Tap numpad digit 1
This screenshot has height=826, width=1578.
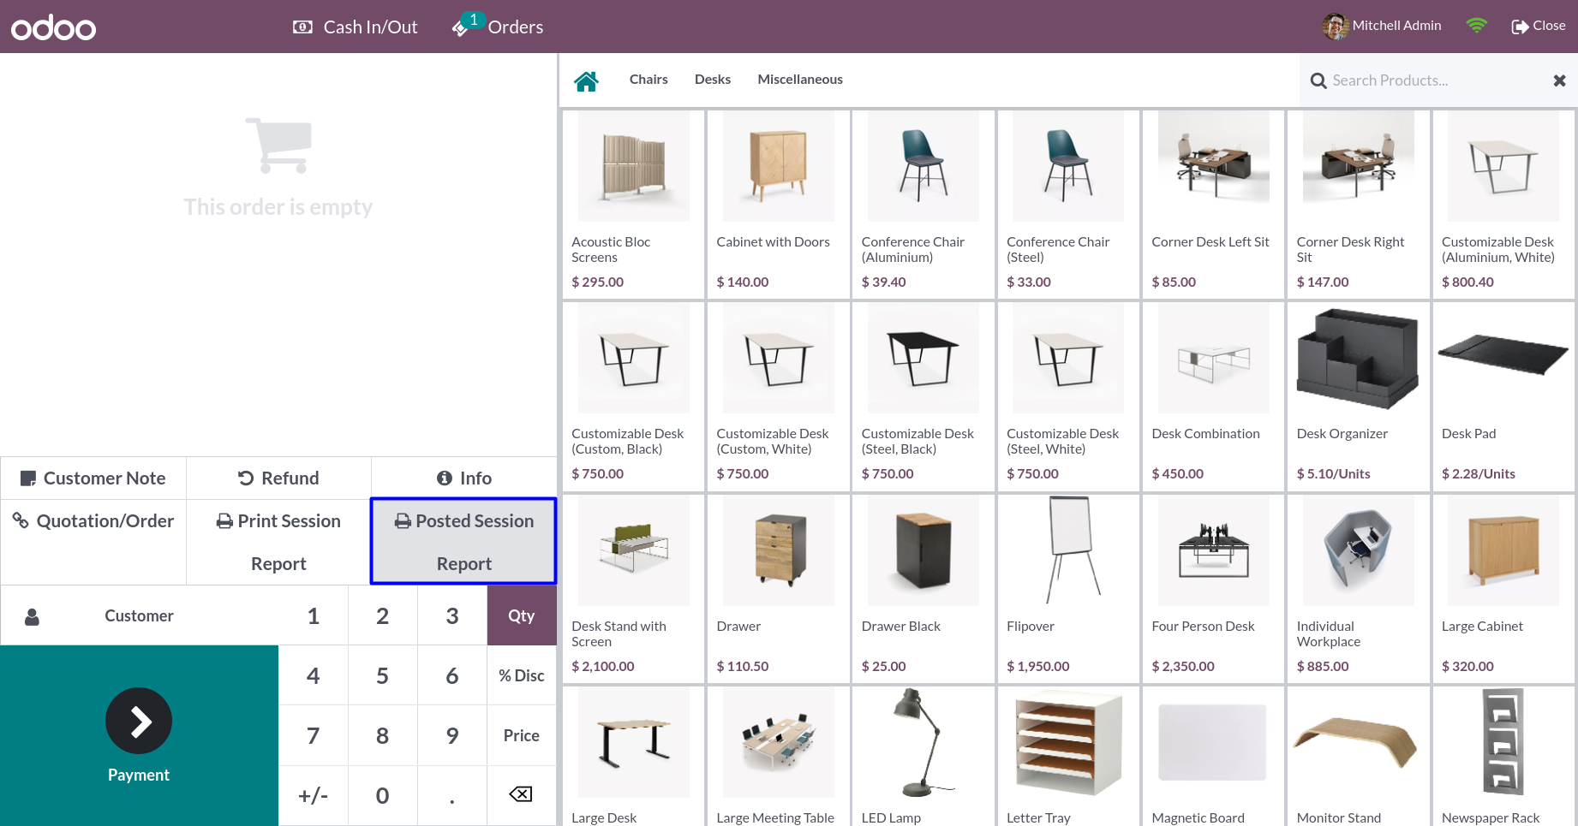click(314, 615)
